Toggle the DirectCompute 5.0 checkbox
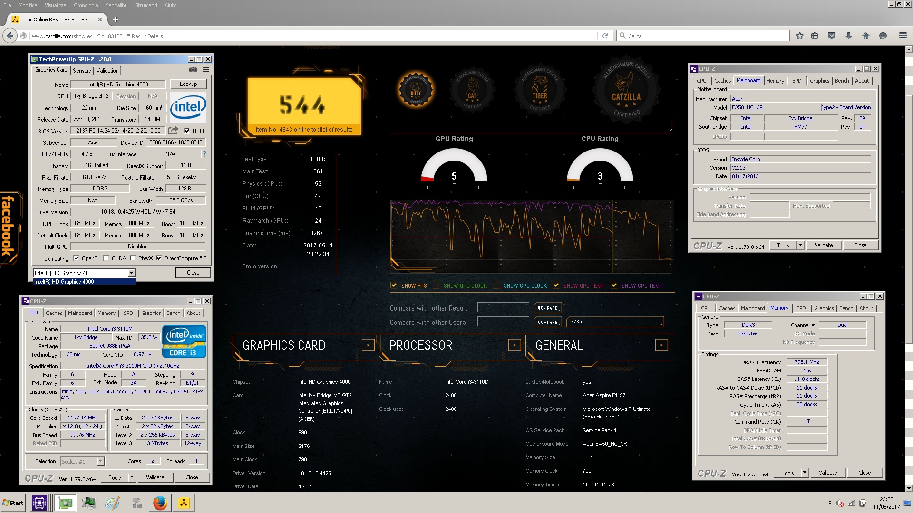The width and height of the screenshot is (913, 513). pos(159,258)
